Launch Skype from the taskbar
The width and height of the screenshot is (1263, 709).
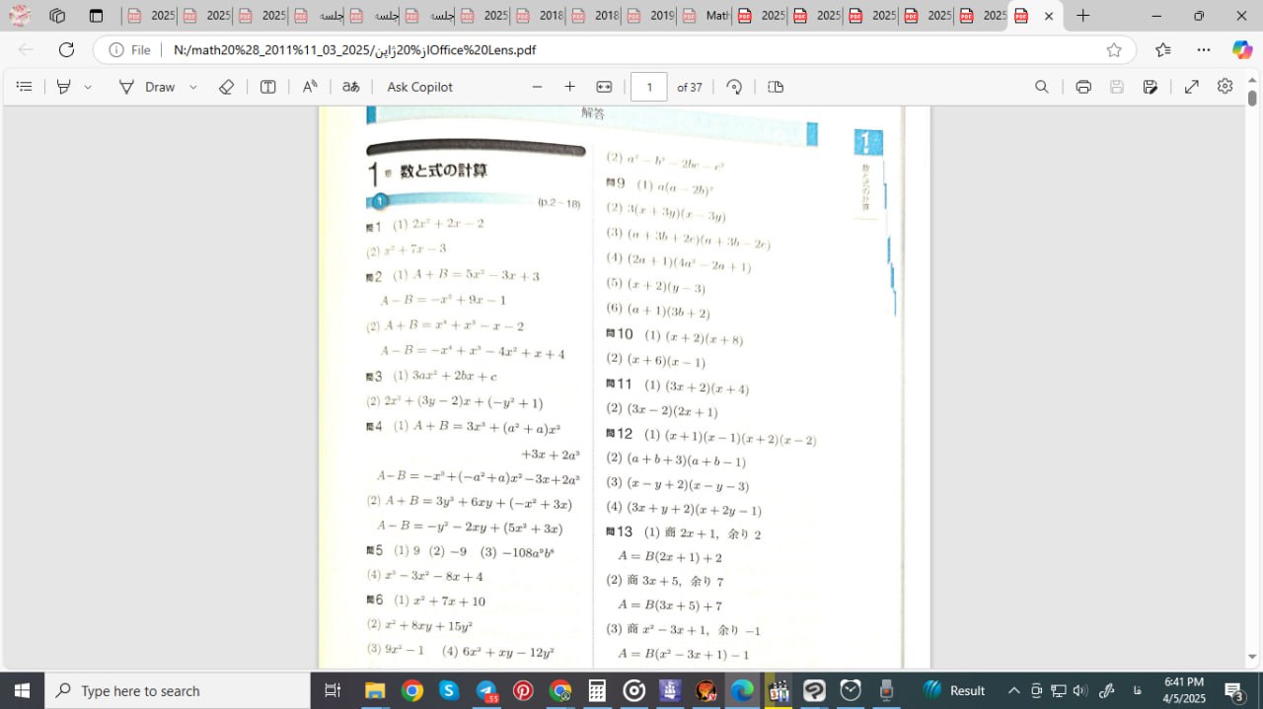pos(449,690)
